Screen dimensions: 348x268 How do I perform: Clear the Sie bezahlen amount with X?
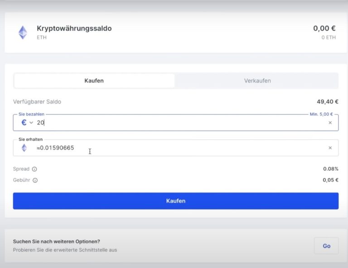pyautogui.click(x=330, y=123)
